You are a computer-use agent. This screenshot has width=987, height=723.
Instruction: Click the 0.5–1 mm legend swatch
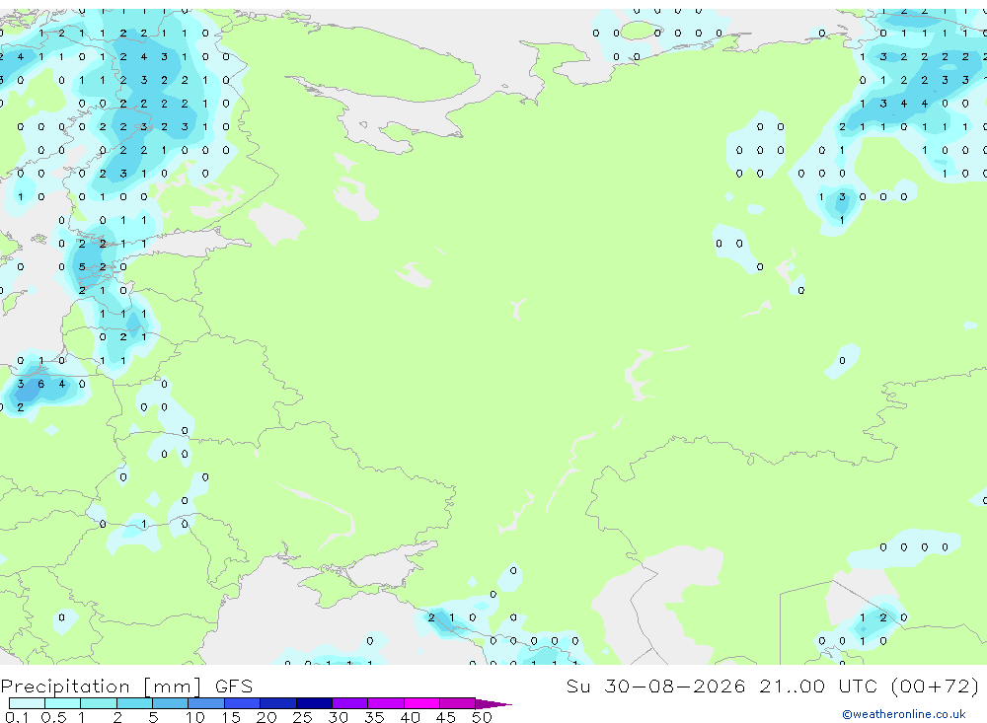click(x=62, y=703)
